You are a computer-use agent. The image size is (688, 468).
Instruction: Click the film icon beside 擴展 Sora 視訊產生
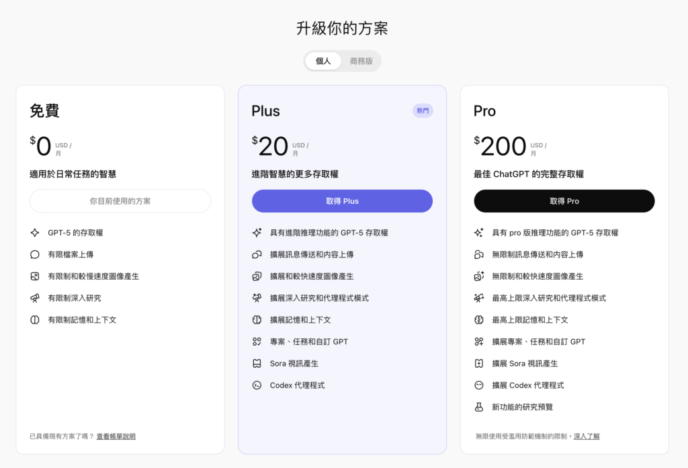(479, 364)
